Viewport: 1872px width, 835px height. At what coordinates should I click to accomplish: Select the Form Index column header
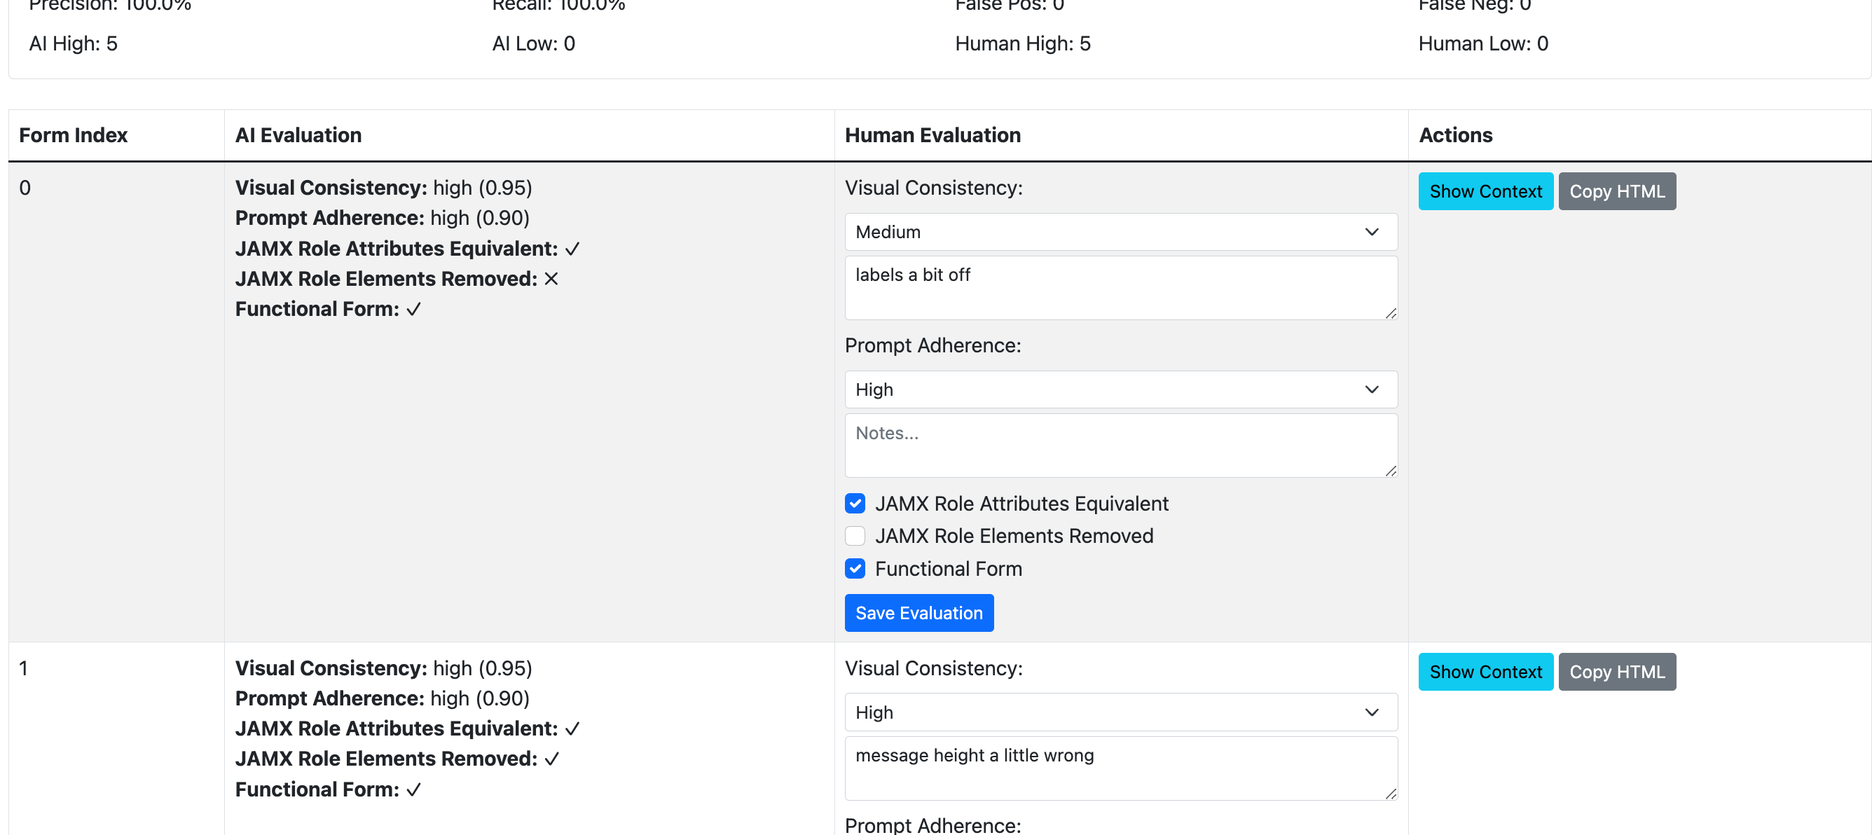[73, 134]
